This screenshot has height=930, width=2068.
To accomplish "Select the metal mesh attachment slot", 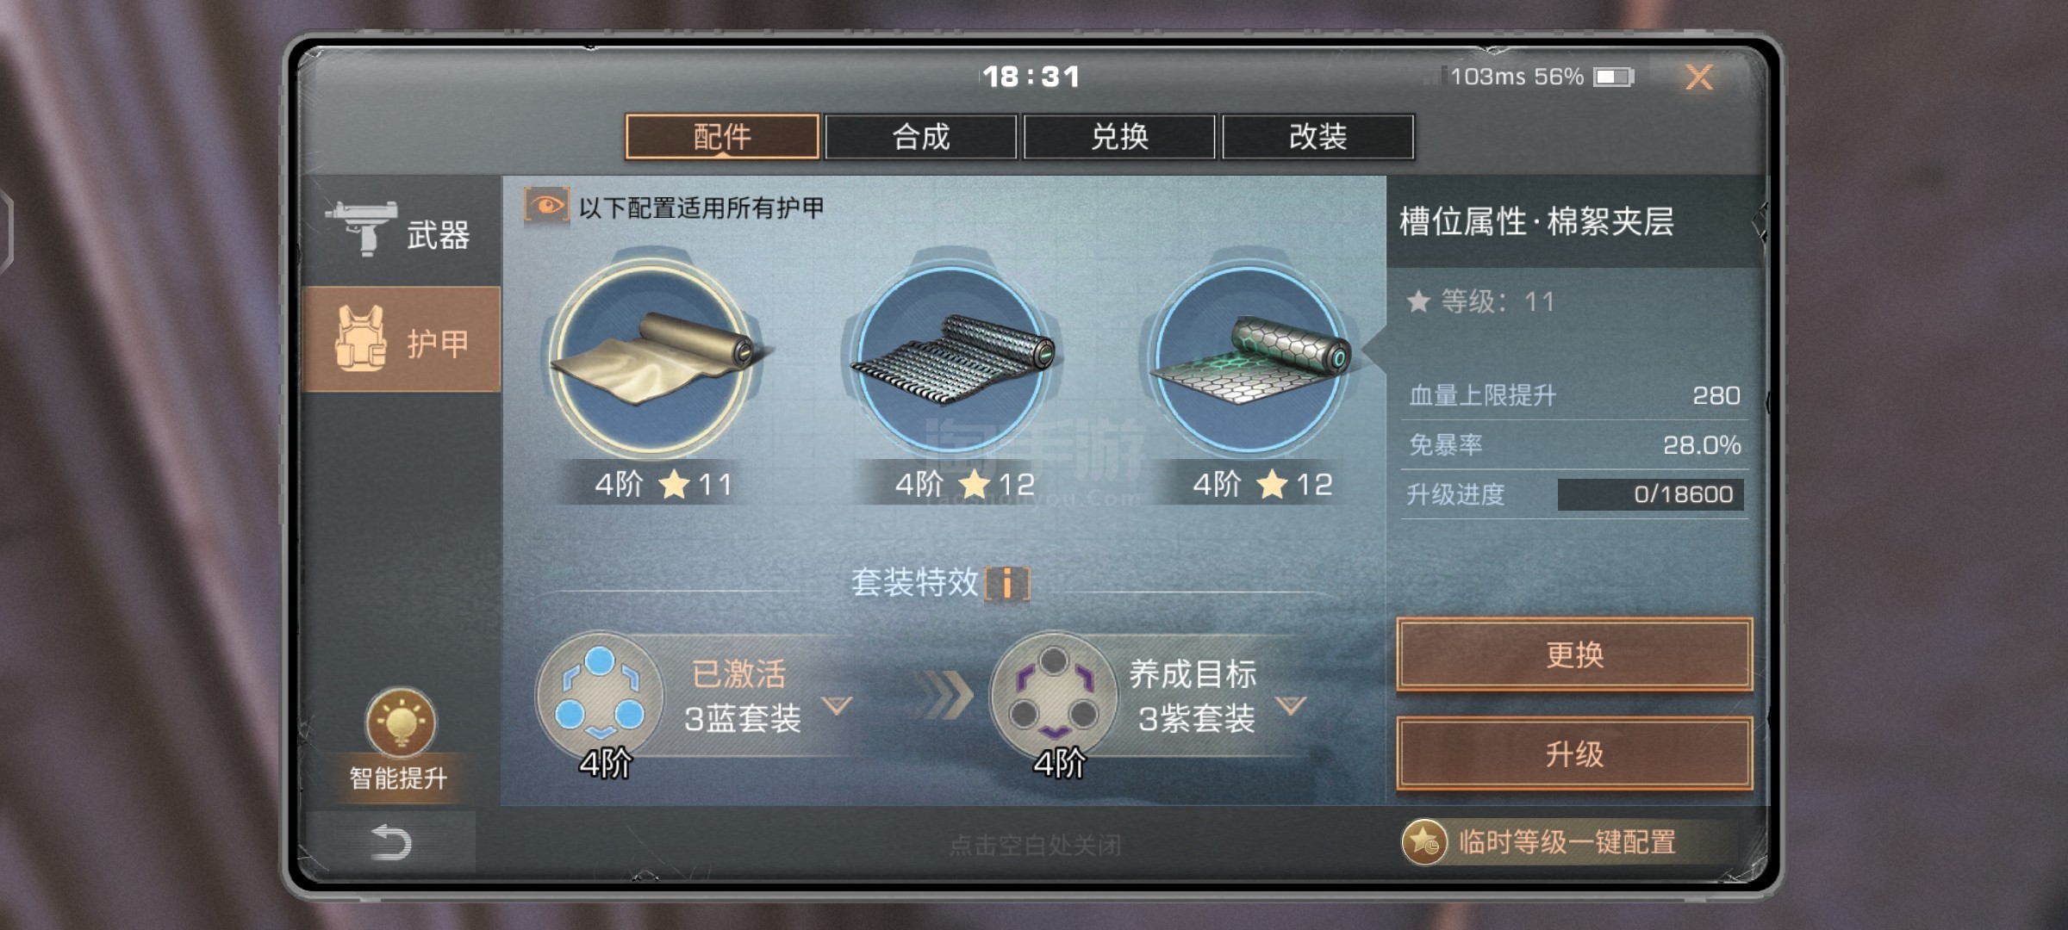I will 951,357.
